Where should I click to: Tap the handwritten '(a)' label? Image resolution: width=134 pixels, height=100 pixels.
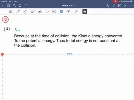pos(7,29)
